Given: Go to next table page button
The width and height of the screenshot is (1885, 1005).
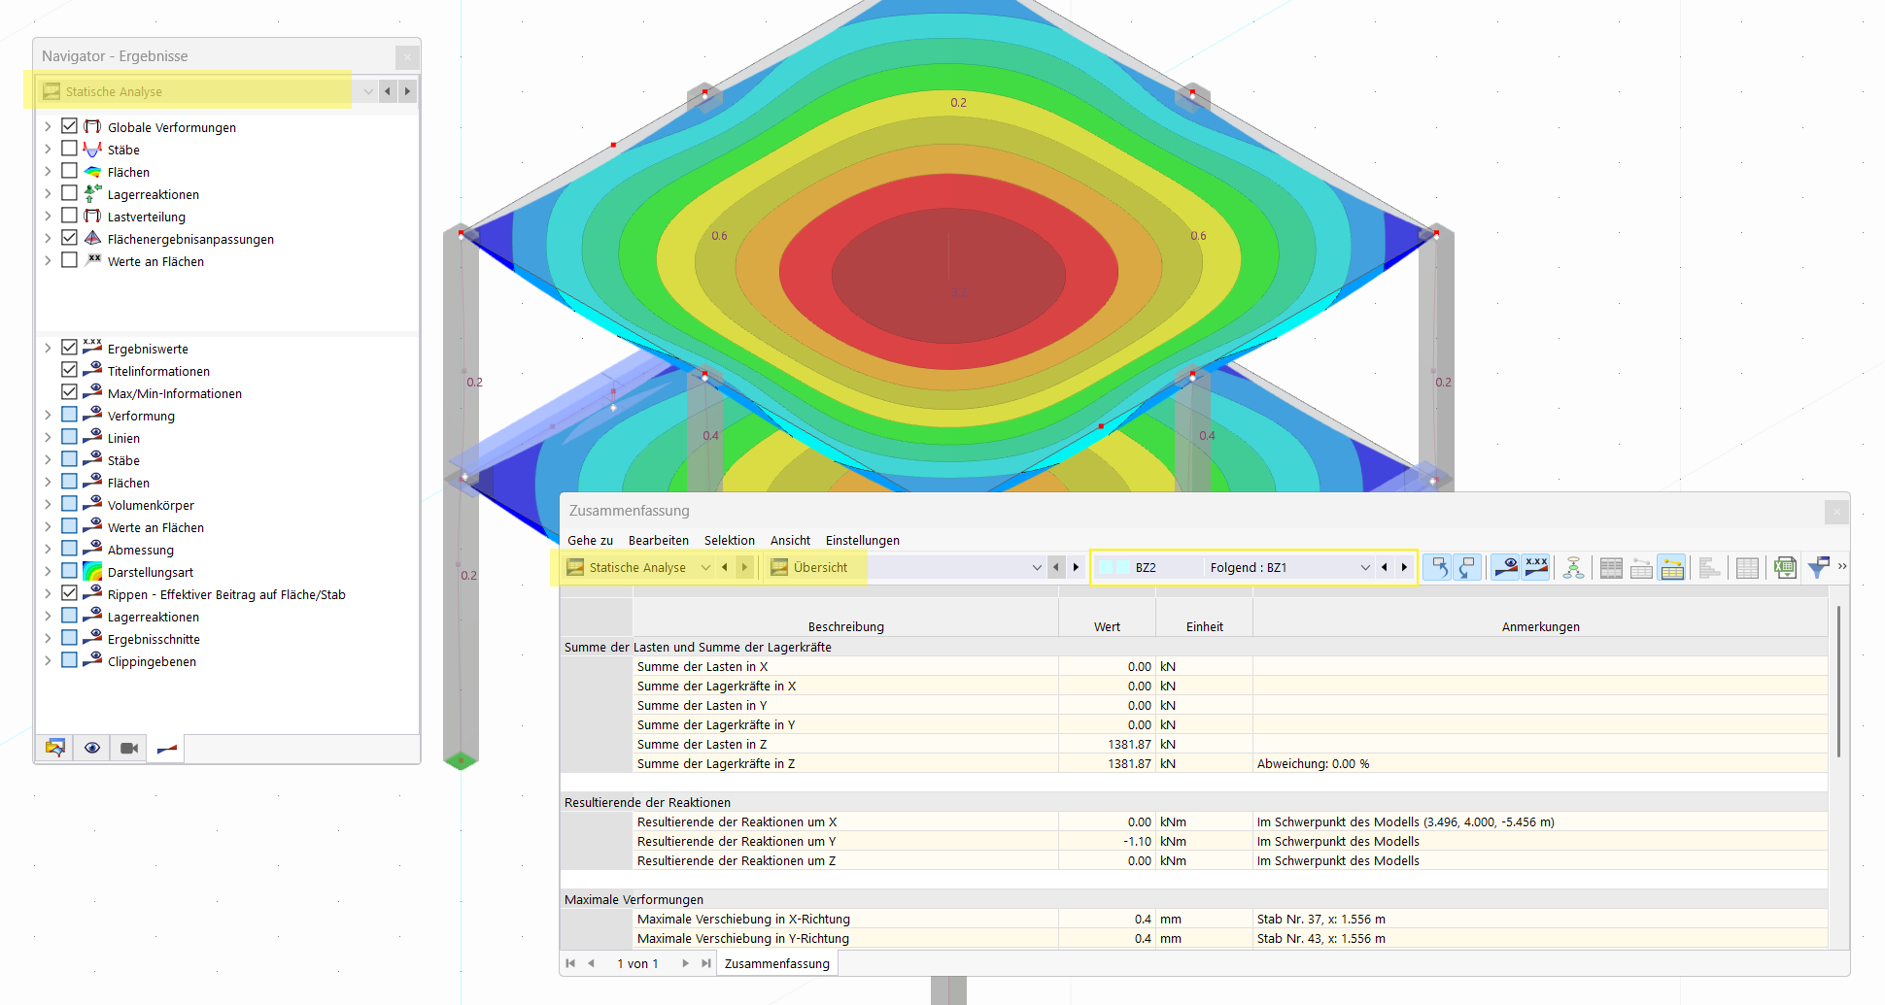Looking at the screenshot, I should [685, 963].
